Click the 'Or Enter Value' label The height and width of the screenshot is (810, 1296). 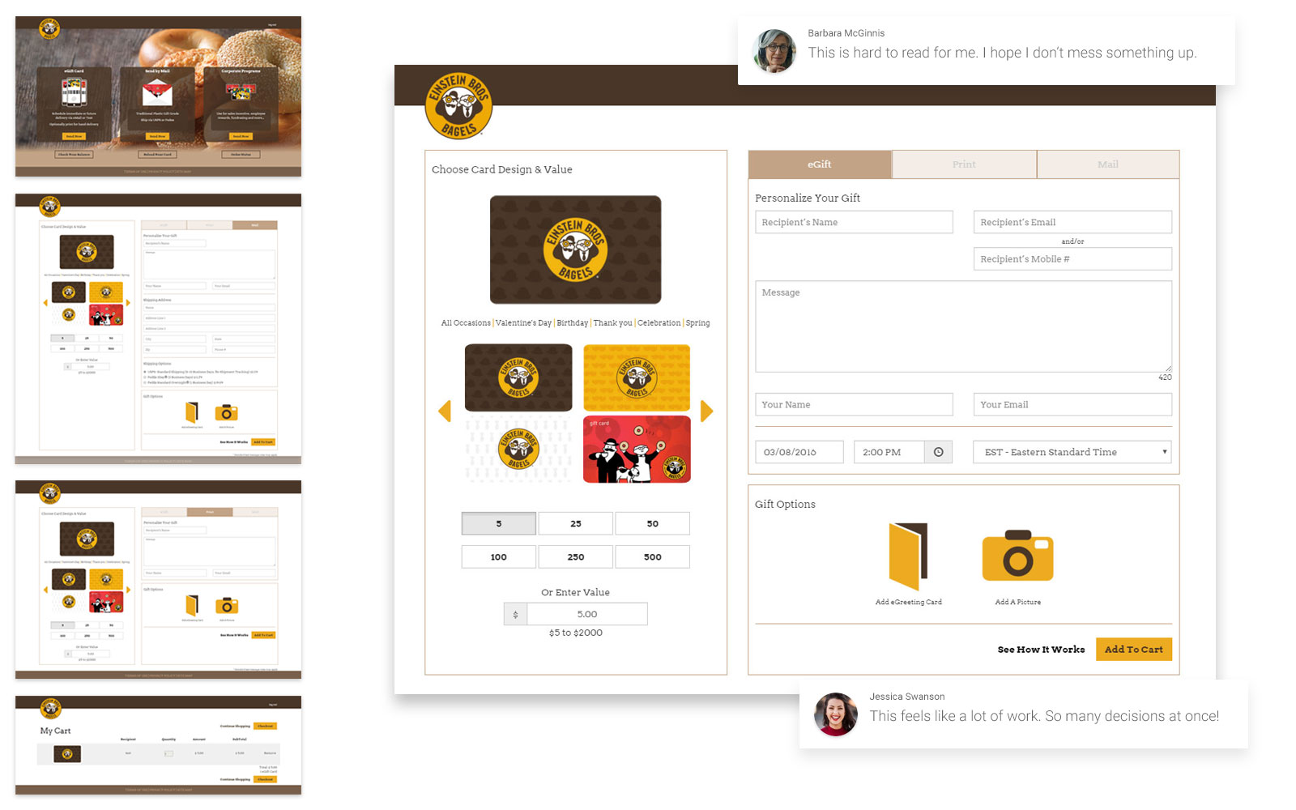point(575,592)
